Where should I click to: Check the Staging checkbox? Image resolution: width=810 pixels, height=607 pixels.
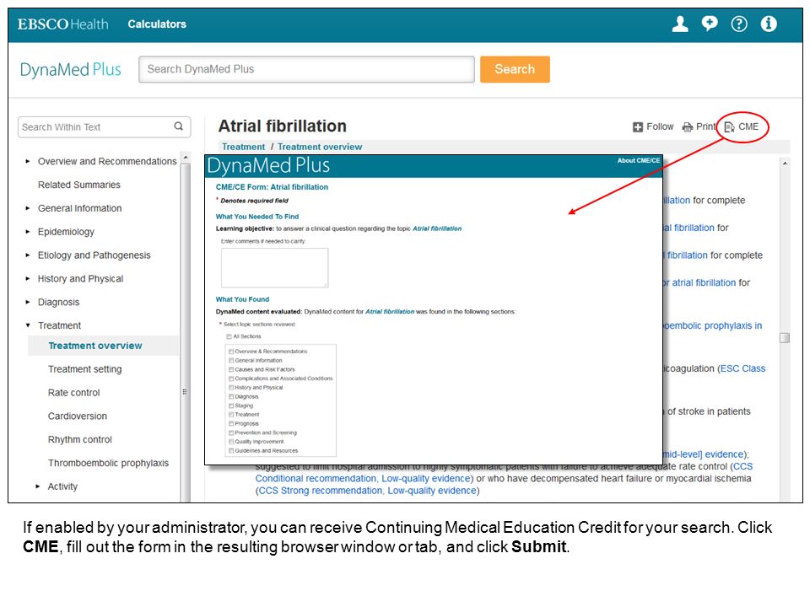(x=231, y=406)
